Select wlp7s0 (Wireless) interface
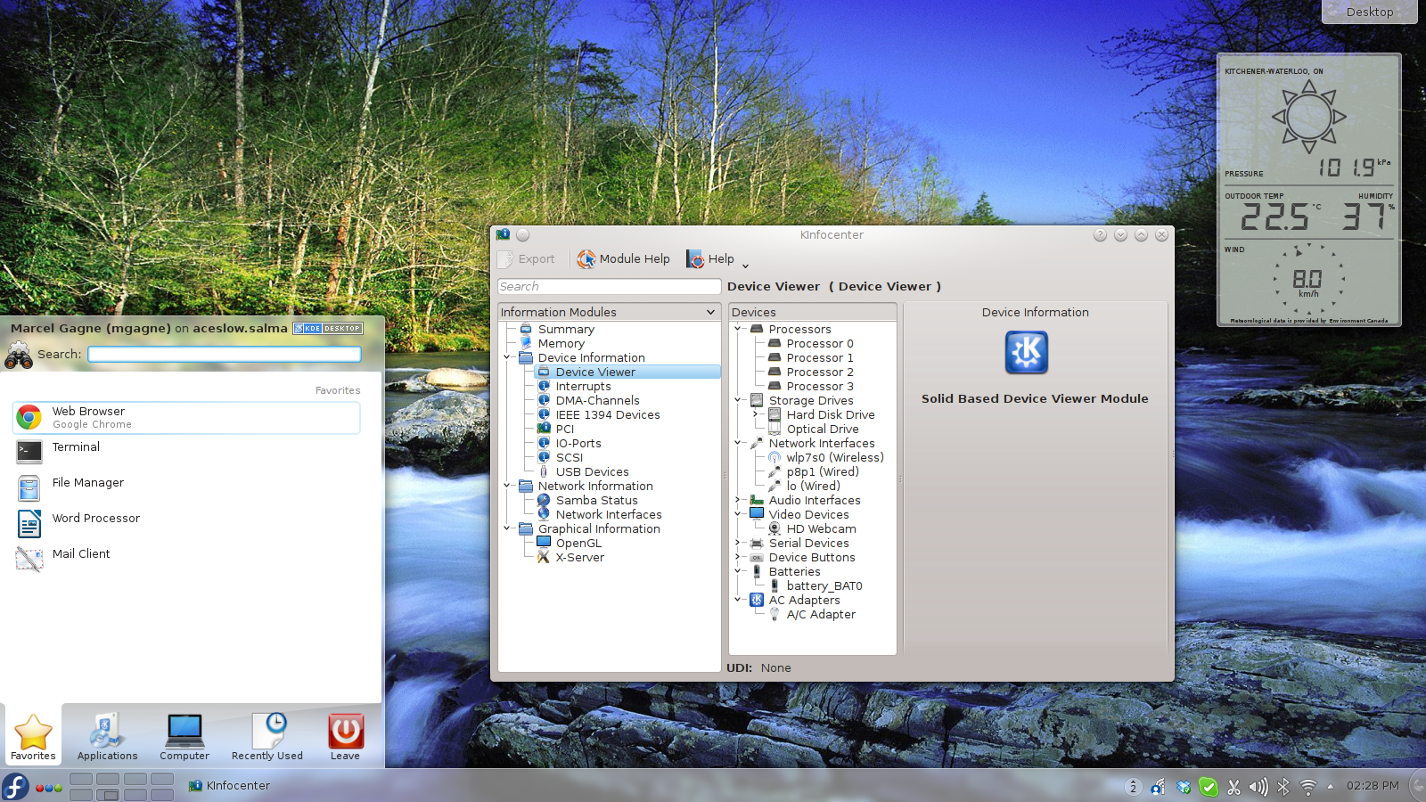 [835, 458]
